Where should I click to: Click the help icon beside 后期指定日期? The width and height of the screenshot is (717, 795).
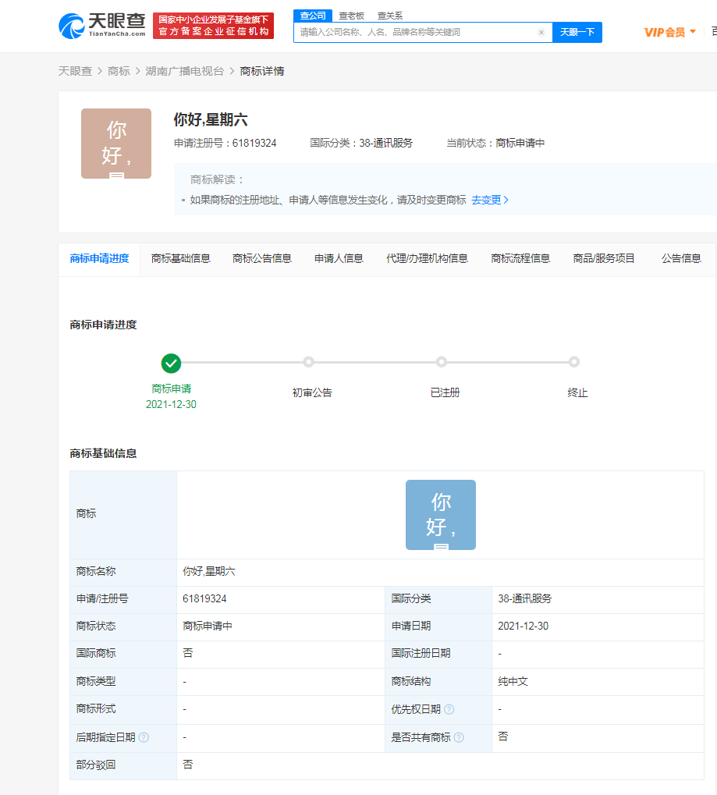coord(144,737)
